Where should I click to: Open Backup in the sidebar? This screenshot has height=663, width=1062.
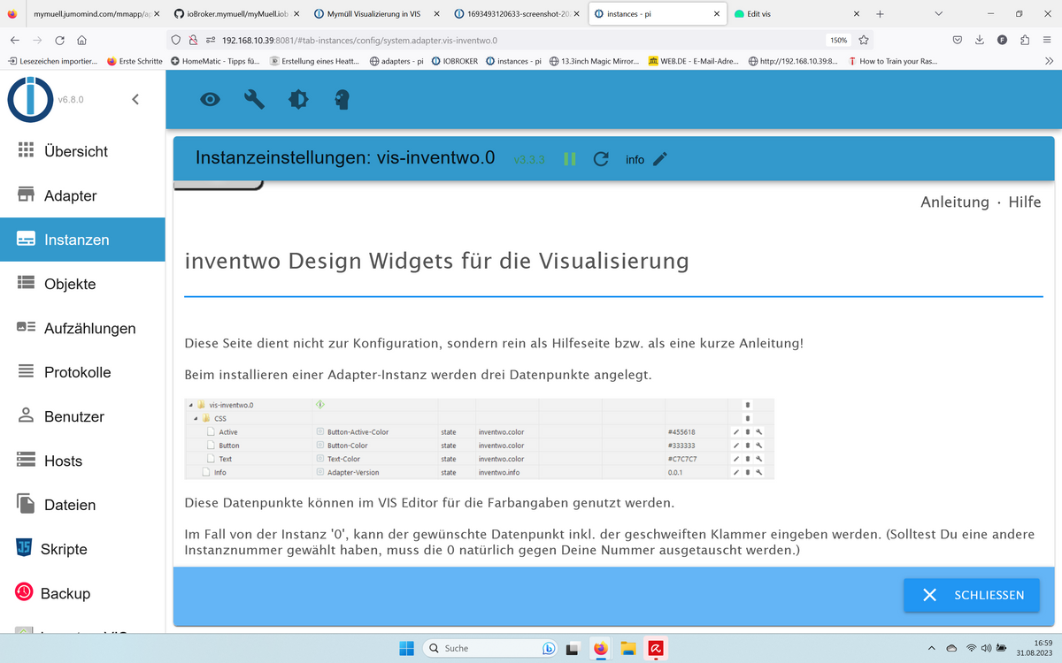[82, 593]
